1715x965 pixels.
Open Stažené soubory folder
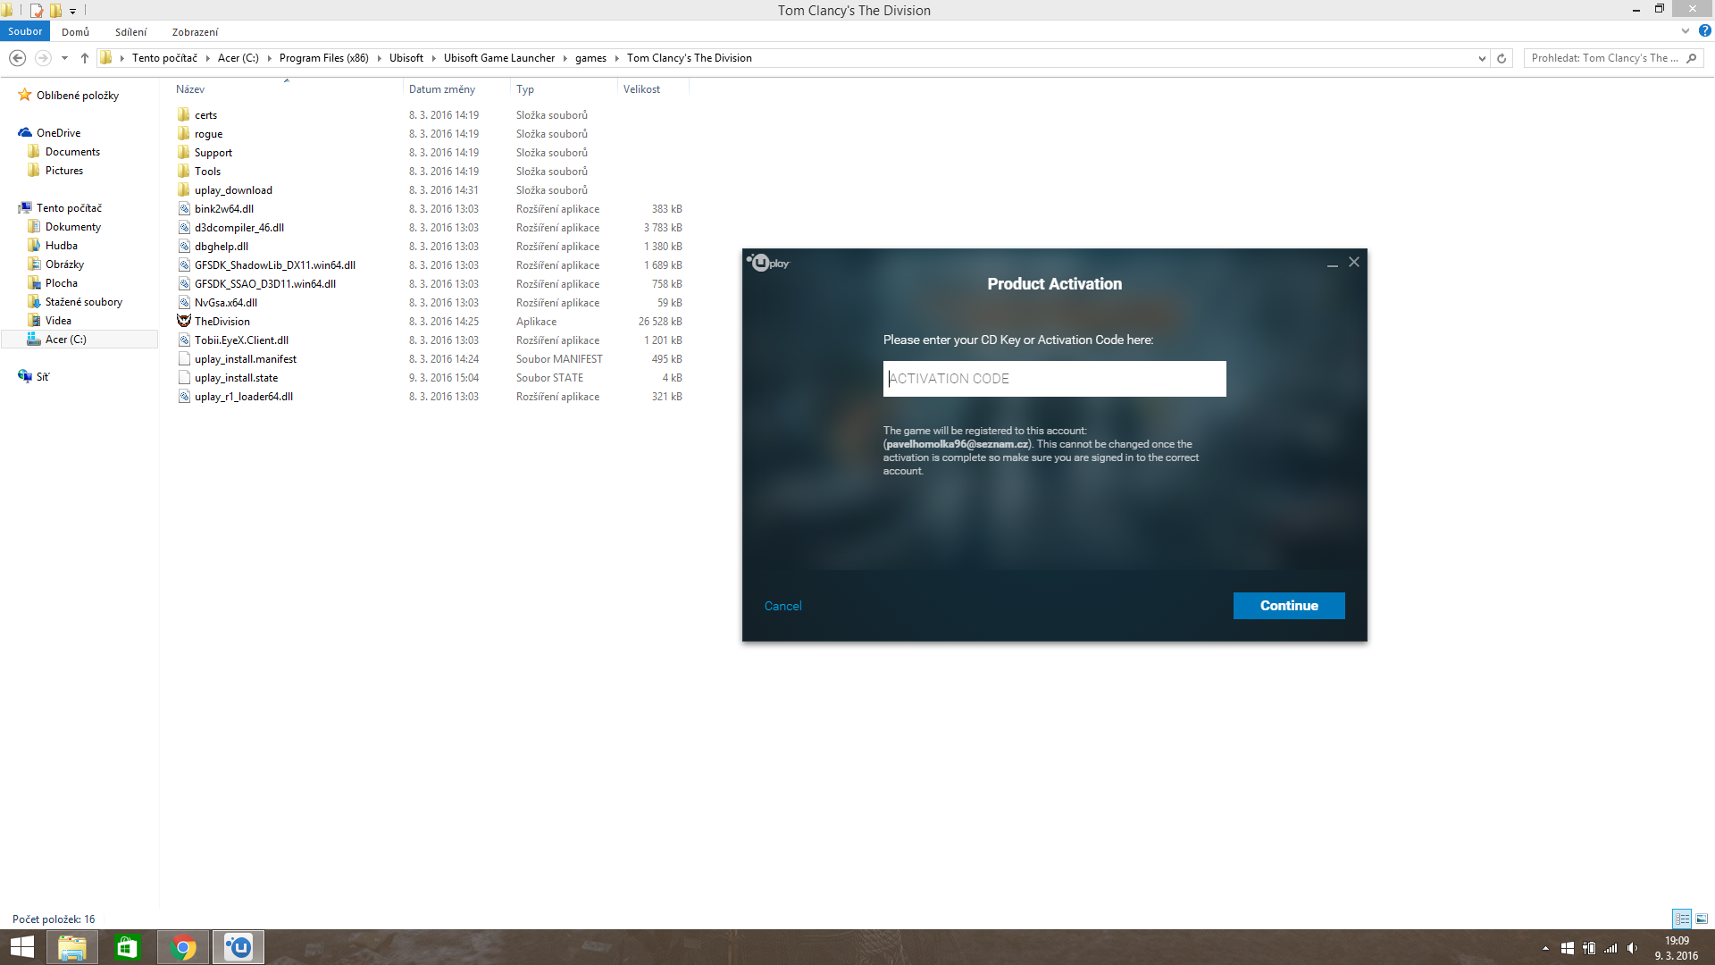pos(83,302)
